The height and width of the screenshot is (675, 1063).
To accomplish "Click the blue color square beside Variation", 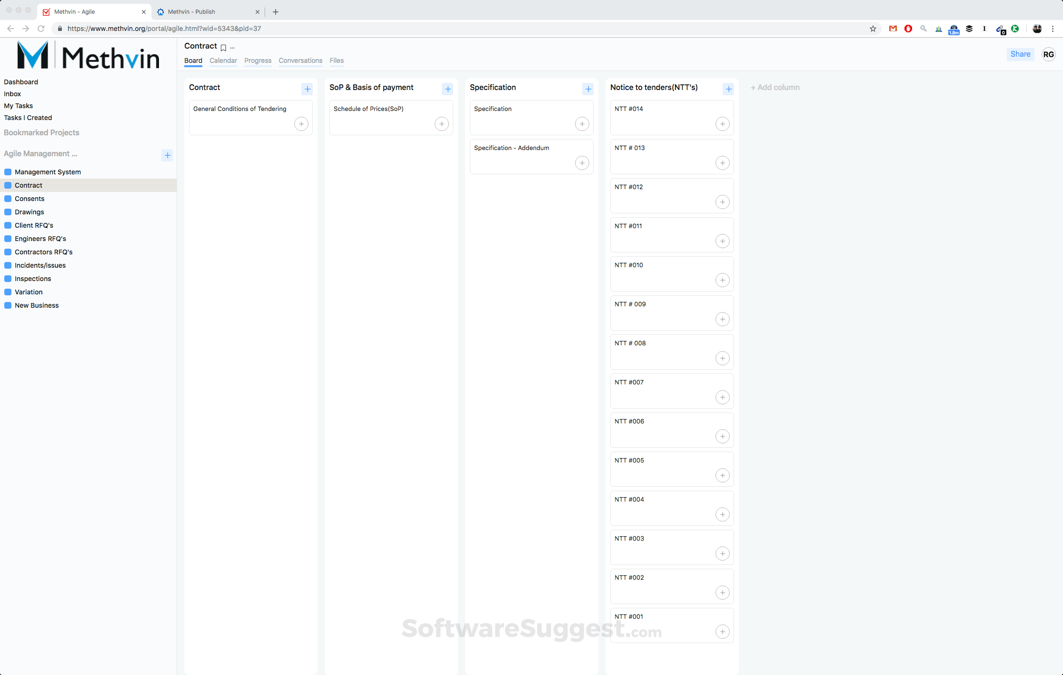I will point(8,292).
